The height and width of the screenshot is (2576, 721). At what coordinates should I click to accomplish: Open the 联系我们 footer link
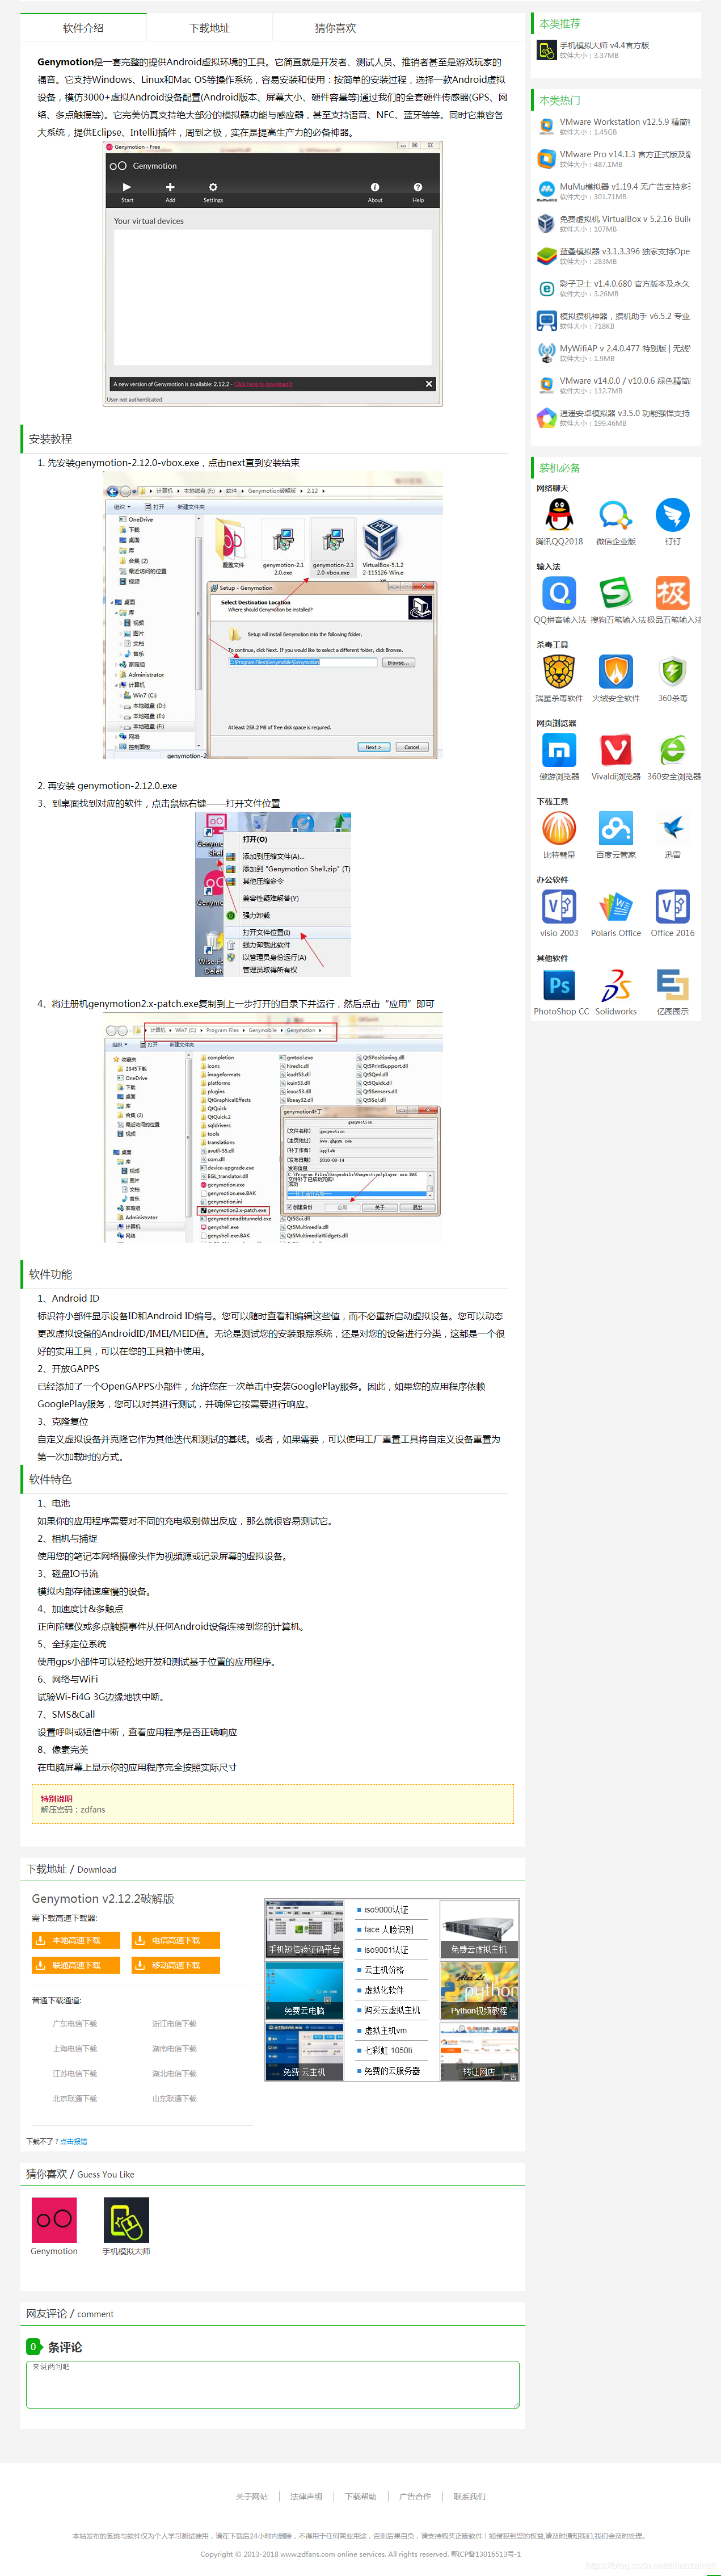coord(469,2497)
